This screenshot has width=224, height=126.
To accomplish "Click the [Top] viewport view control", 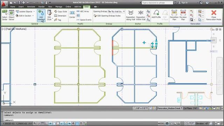I will point(8,29).
